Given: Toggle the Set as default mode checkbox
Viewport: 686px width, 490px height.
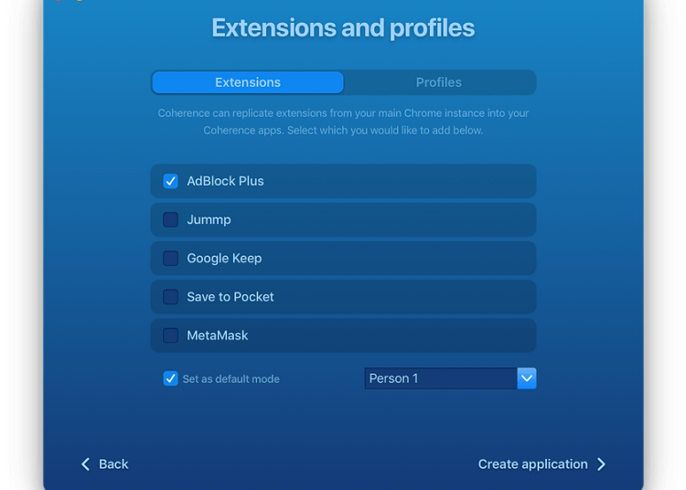Looking at the screenshot, I should [x=171, y=378].
